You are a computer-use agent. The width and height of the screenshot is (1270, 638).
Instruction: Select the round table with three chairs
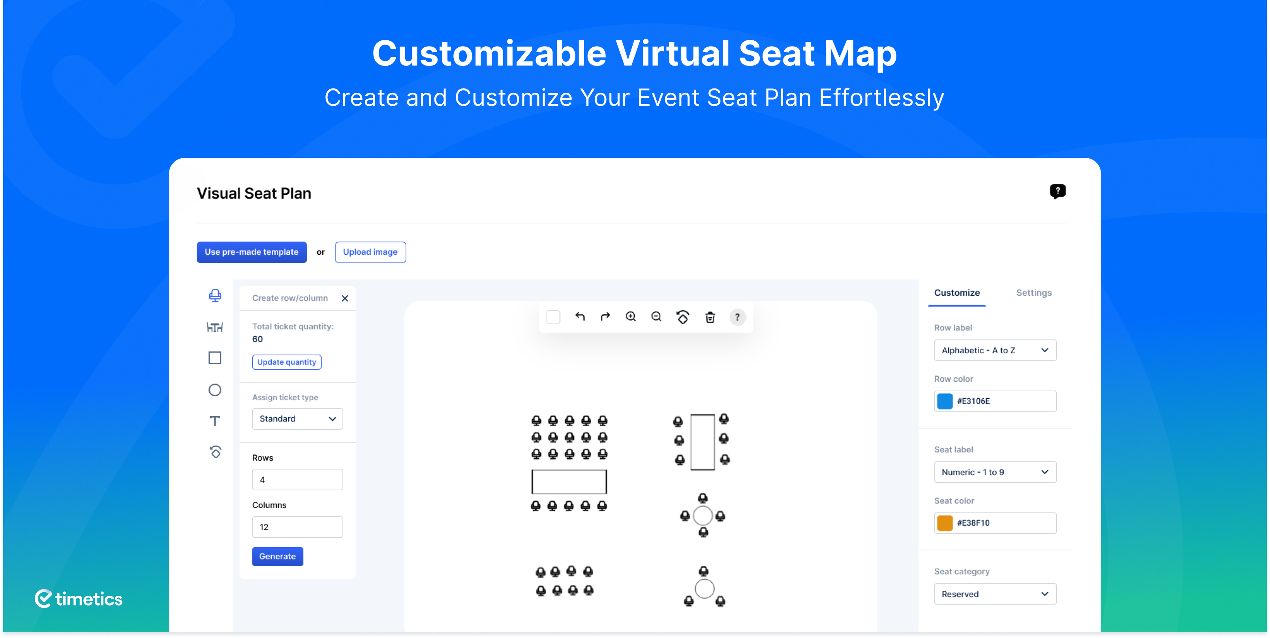click(x=705, y=589)
